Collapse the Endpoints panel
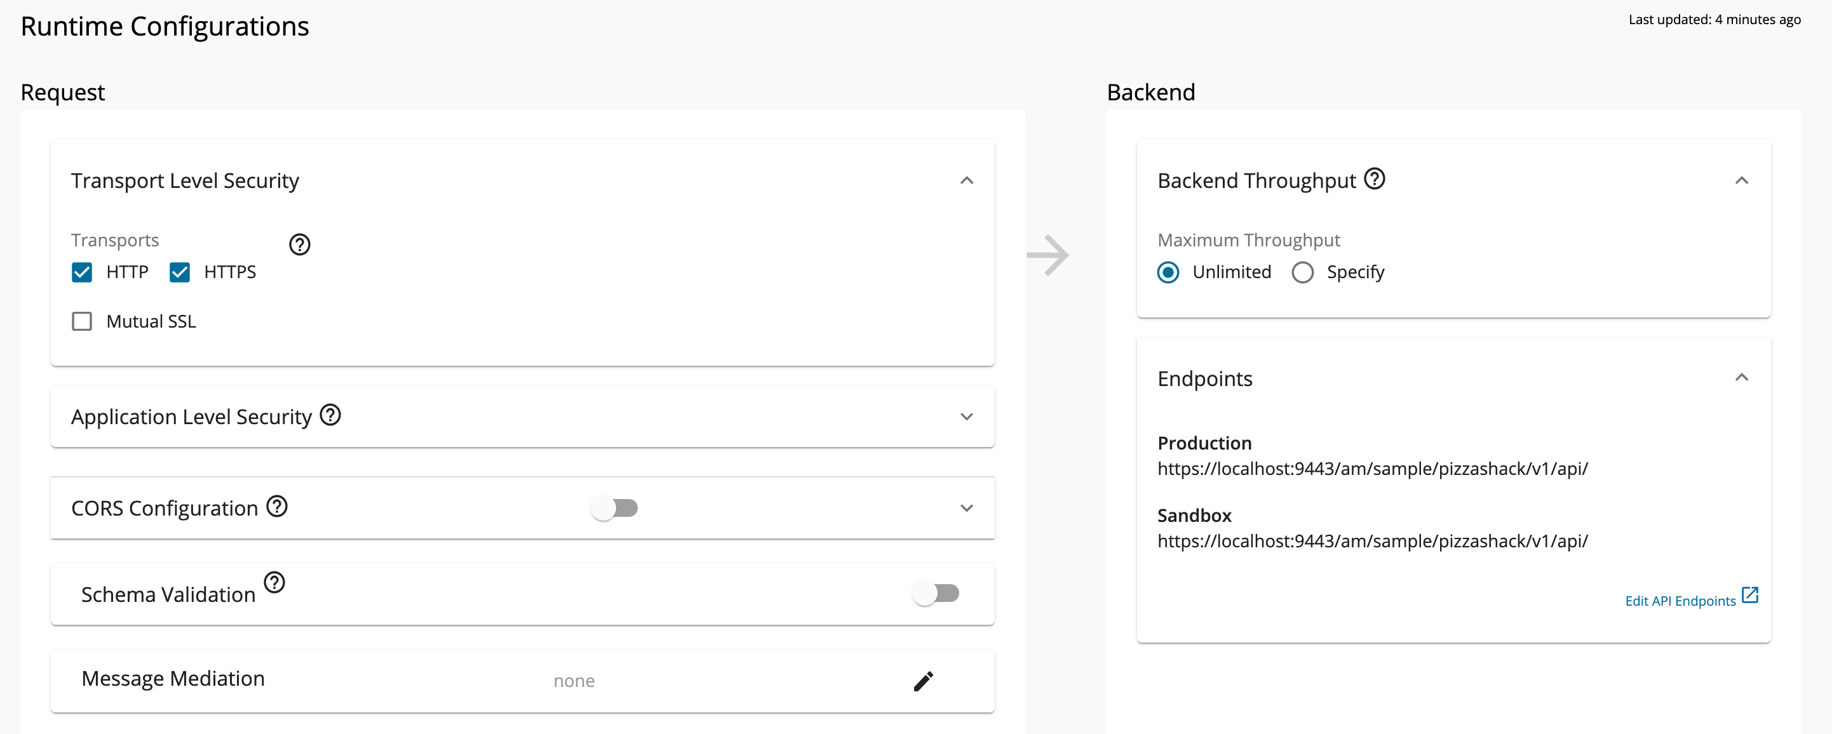The image size is (1832, 734). click(x=1741, y=377)
